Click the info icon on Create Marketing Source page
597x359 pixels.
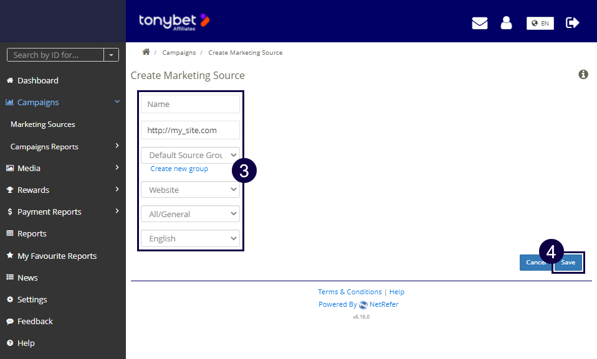click(583, 74)
